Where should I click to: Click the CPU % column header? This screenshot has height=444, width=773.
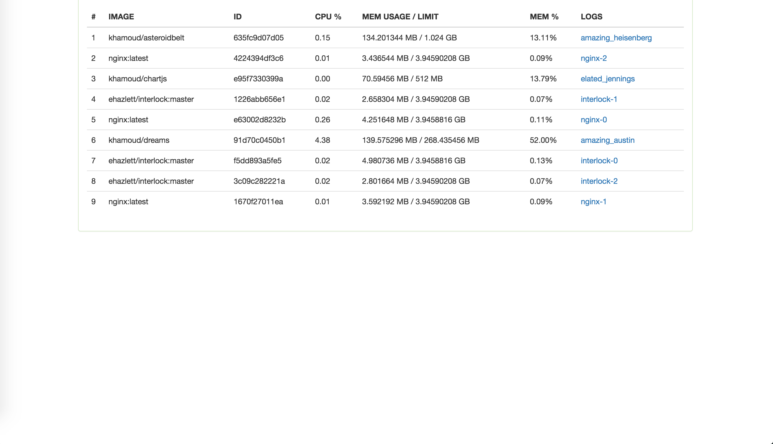328,17
